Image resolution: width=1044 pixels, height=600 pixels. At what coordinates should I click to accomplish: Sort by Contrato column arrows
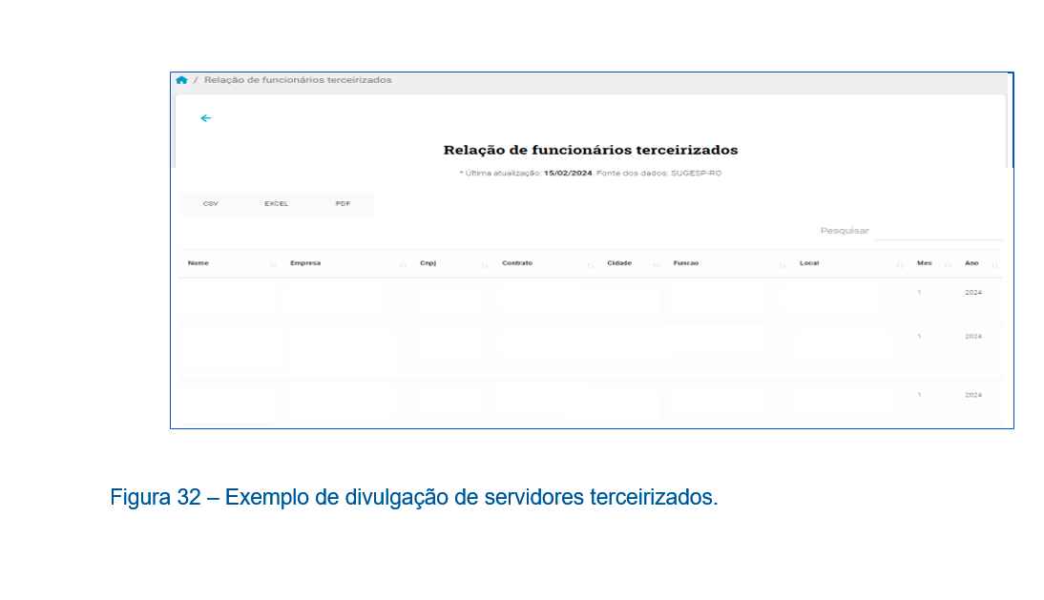tap(590, 265)
